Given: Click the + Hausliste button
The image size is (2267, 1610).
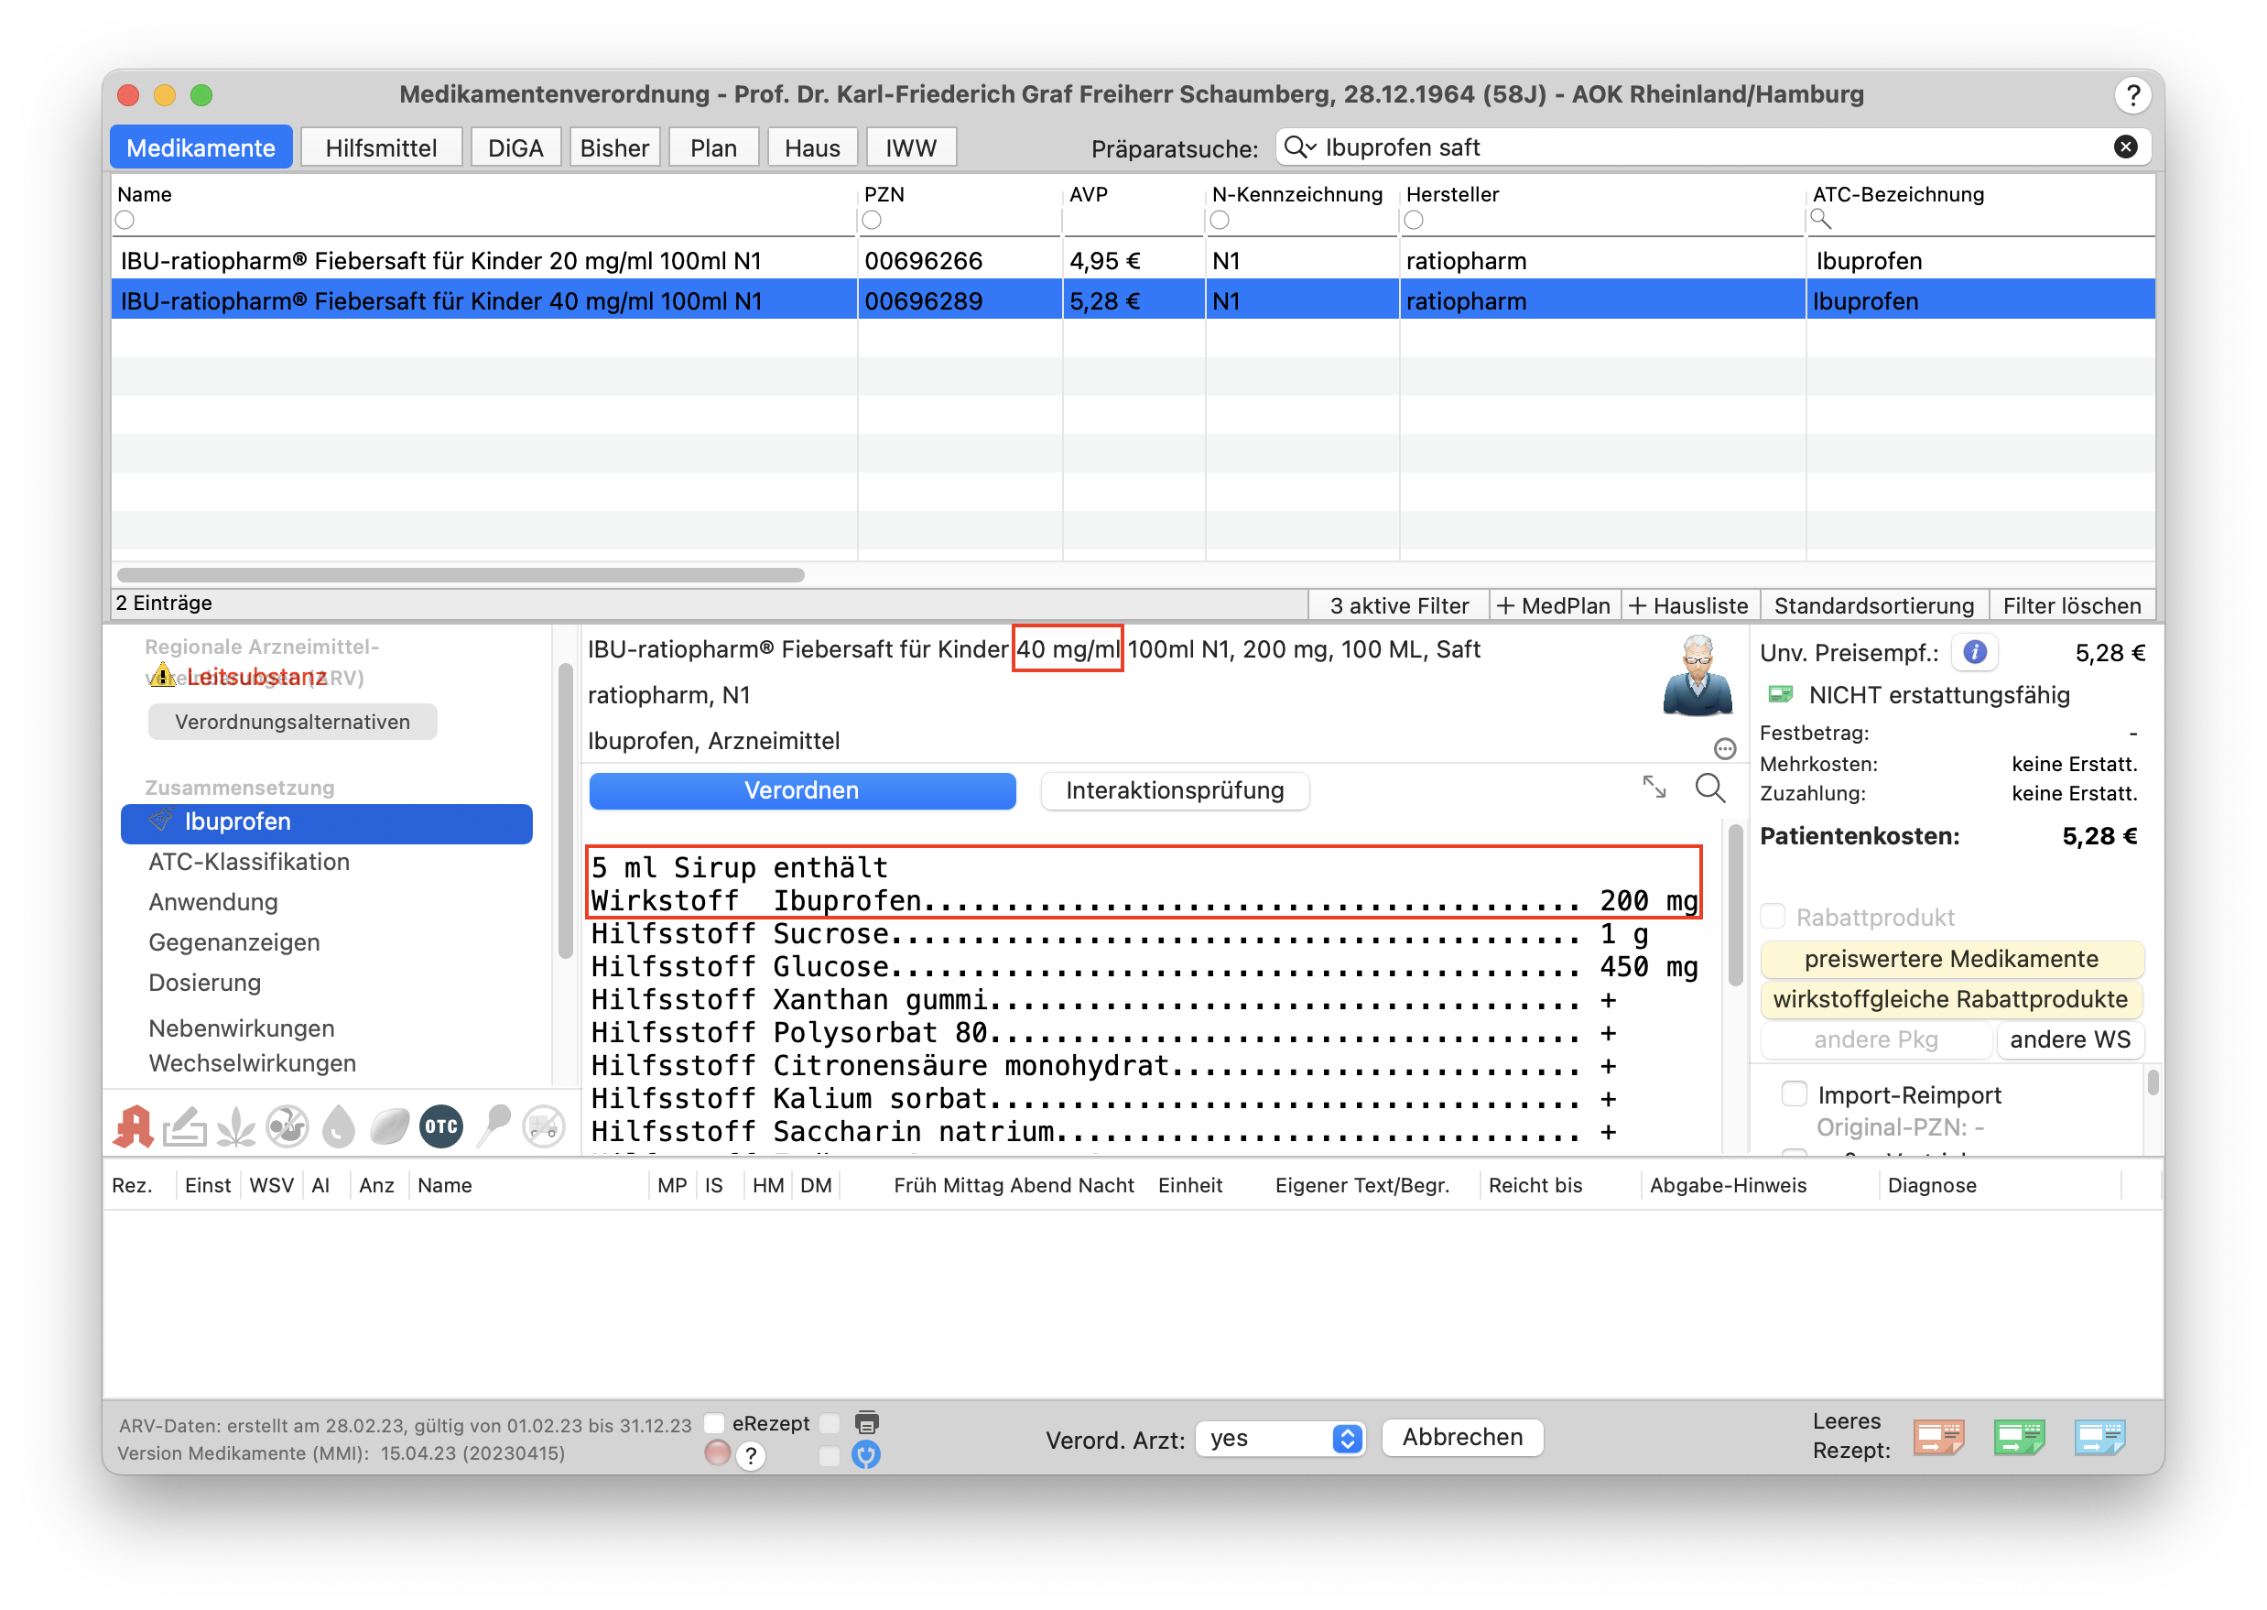Looking at the screenshot, I should pos(1689,604).
